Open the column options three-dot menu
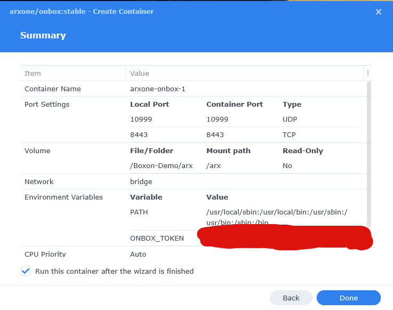Image resolution: width=393 pixels, height=310 pixels. (x=367, y=73)
